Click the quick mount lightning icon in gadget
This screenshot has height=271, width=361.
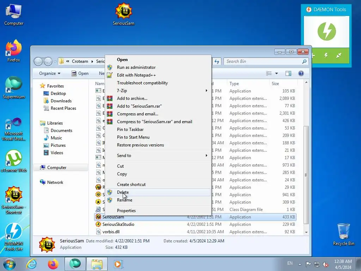point(326,55)
